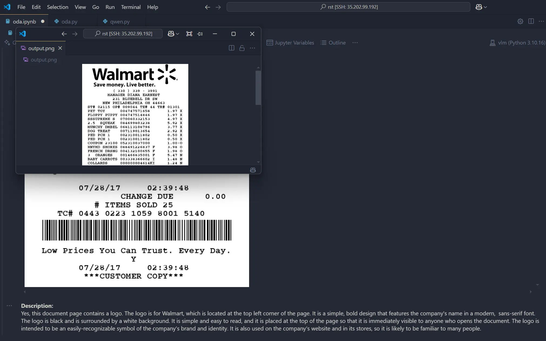546x341 pixels.
Task: Go back in the floating window
Action: (x=64, y=34)
